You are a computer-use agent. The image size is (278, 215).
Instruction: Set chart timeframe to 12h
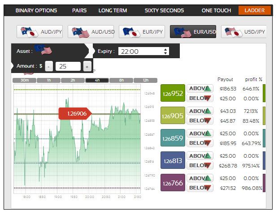pyautogui.click(x=146, y=81)
